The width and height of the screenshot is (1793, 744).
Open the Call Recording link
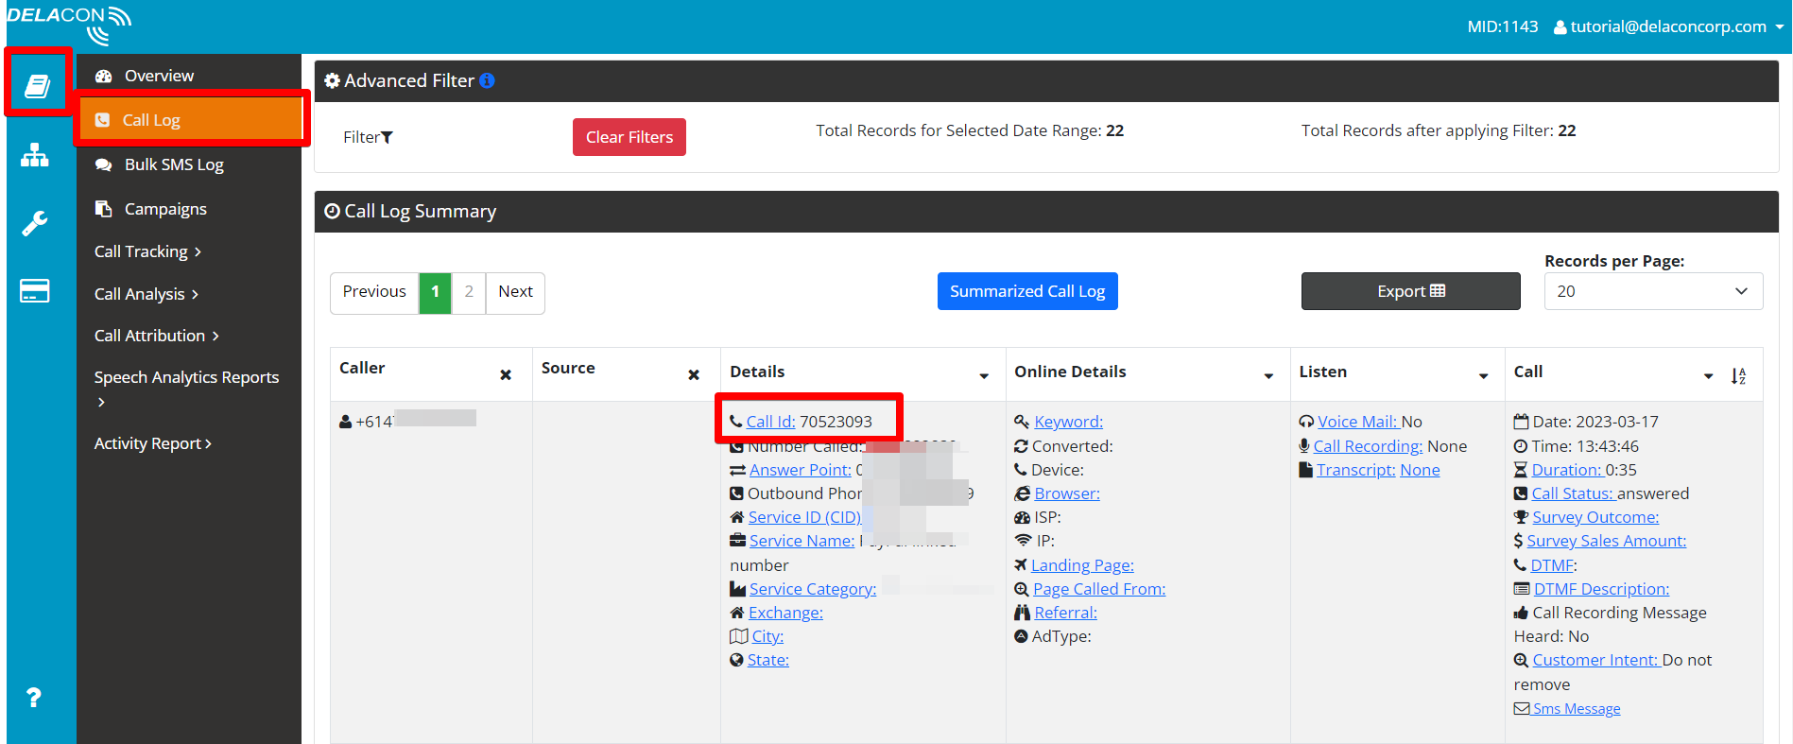pos(1368,446)
